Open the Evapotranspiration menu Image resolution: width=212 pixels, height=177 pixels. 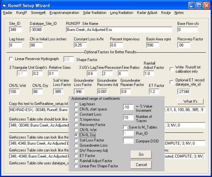tap(64, 13)
